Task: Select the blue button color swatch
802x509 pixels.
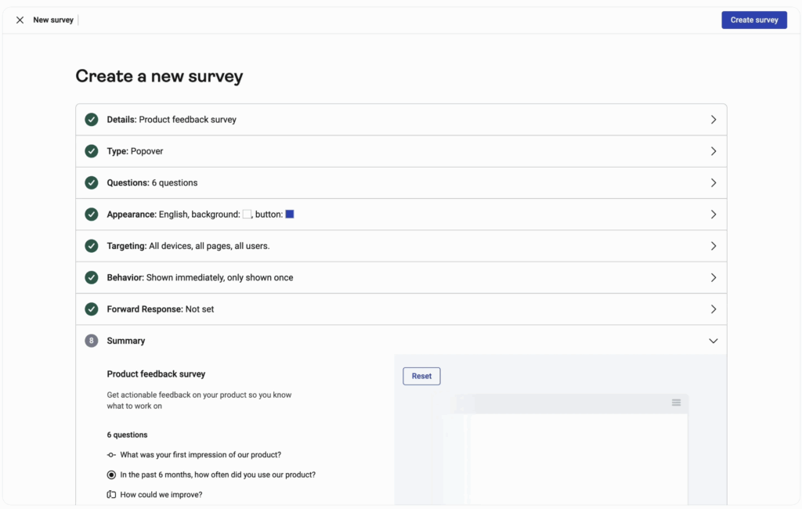Action: click(290, 213)
